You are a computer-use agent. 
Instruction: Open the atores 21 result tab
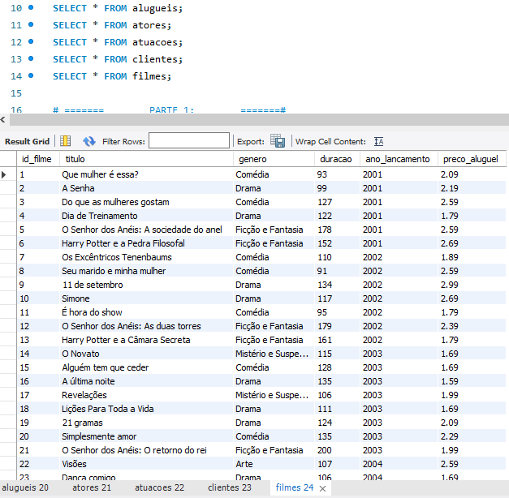coord(91,488)
